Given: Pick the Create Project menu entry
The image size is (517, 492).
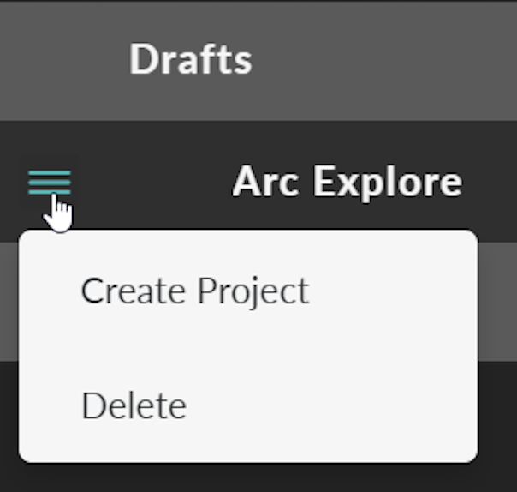Looking at the screenshot, I should tap(195, 291).
